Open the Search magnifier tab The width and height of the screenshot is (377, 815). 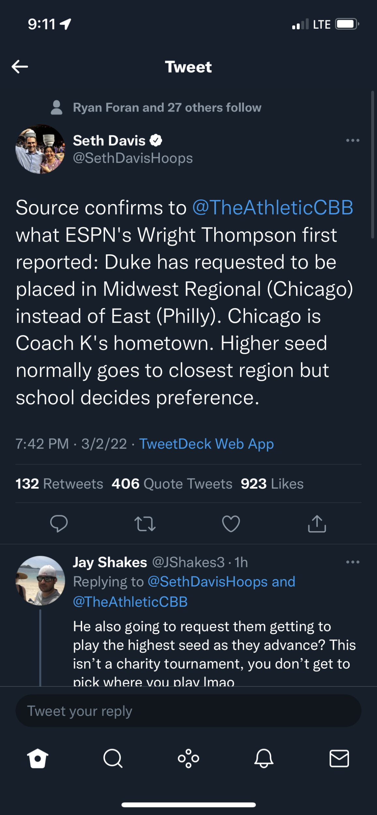coord(113,758)
